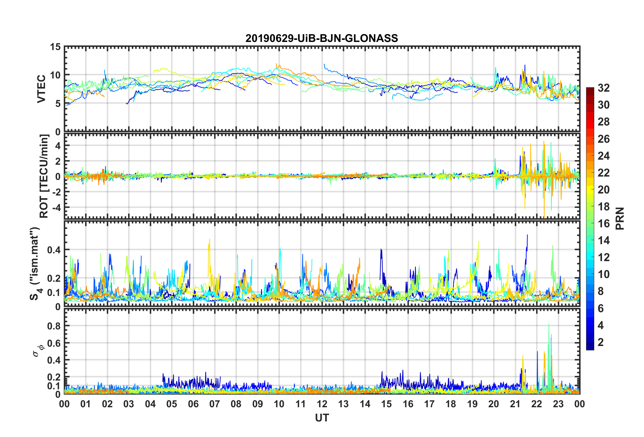Click colorbar tick value 16
The height and width of the screenshot is (437, 644).
604,223
